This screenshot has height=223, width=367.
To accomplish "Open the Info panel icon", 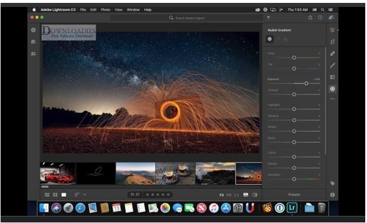I will pyautogui.click(x=333, y=195).
